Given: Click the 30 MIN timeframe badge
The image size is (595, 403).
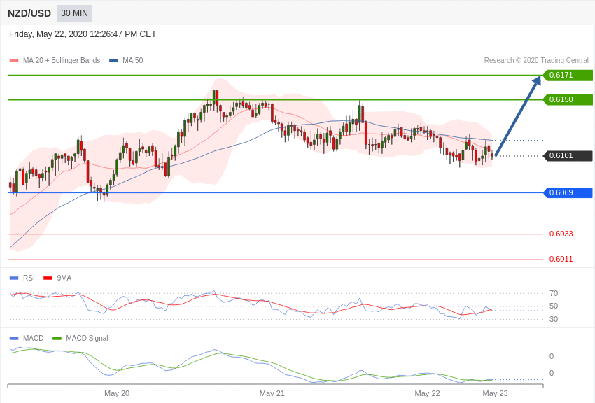Looking at the screenshot, I should pos(74,13).
